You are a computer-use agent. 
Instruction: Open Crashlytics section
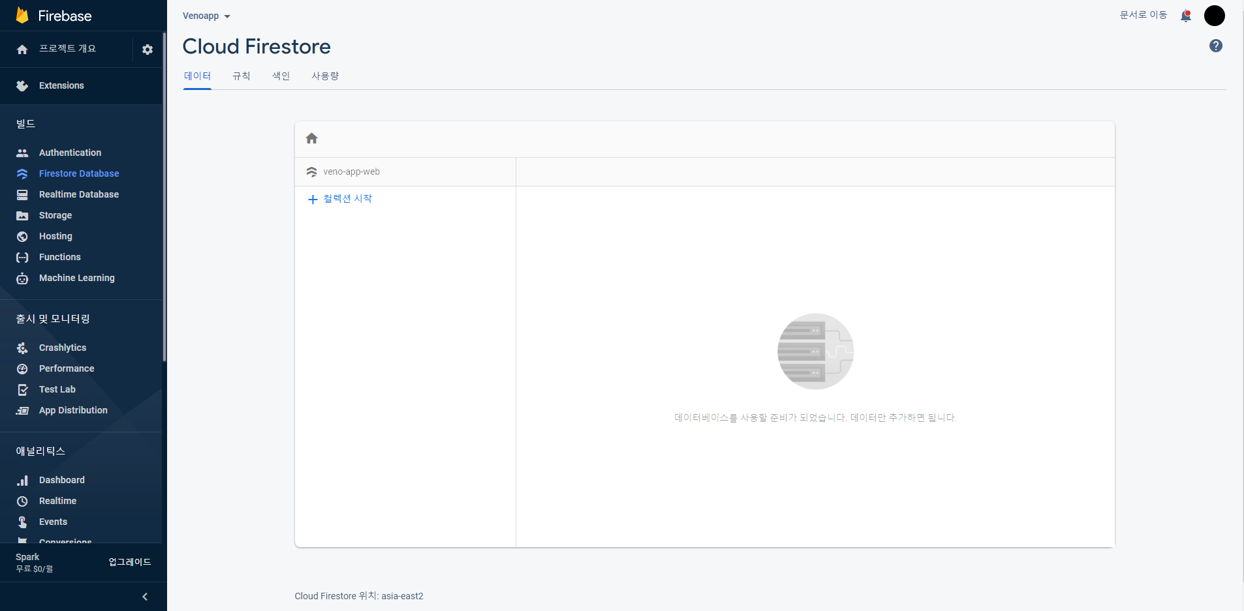[x=63, y=348]
